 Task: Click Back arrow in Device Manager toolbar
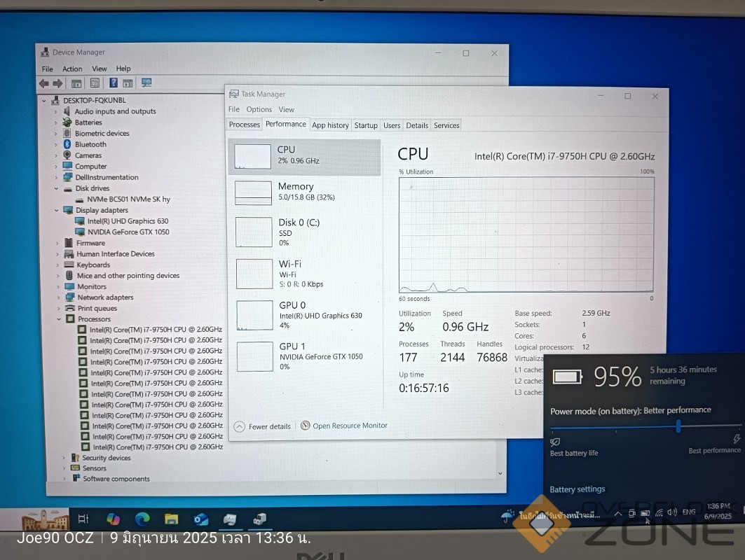pos(44,83)
